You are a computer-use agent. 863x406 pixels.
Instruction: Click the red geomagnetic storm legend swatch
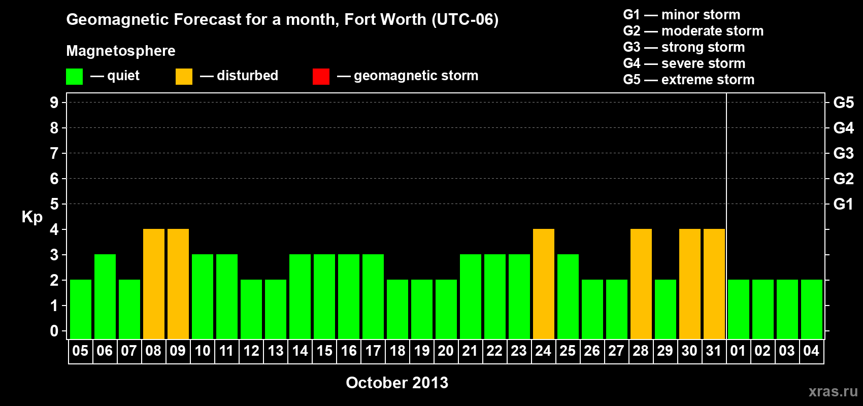click(321, 77)
